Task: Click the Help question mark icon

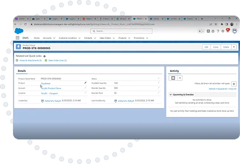Action: (x=218, y=31)
